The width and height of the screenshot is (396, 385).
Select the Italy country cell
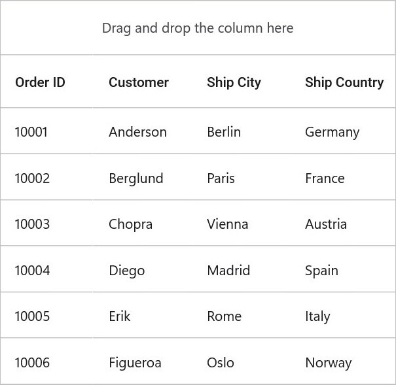click(342, 315)
